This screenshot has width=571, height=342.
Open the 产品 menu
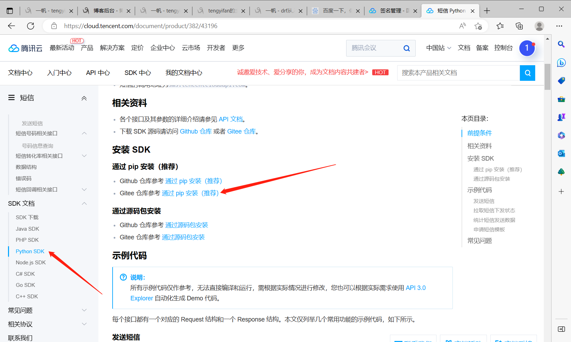coord(87,48)
